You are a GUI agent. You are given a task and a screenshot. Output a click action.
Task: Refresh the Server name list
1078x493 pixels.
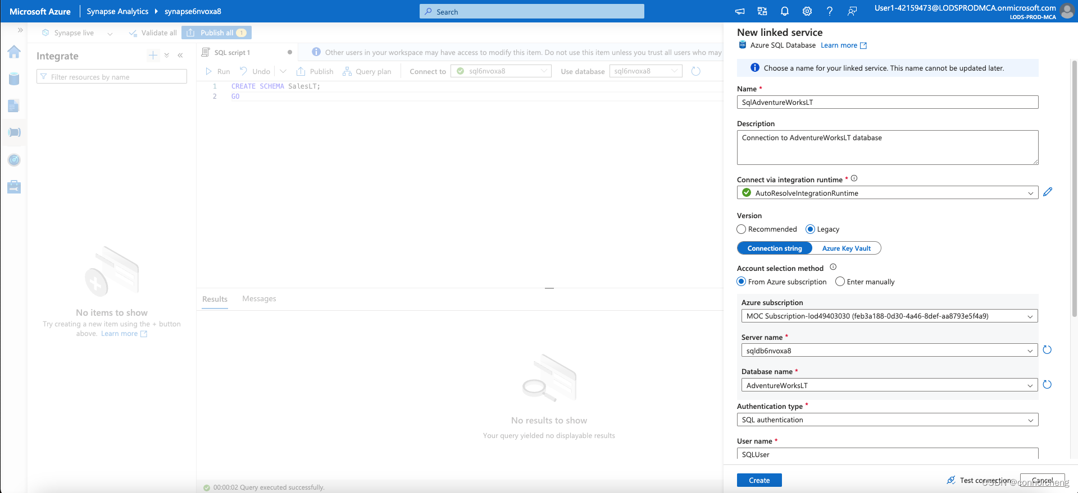click(x=1047, y=350)
